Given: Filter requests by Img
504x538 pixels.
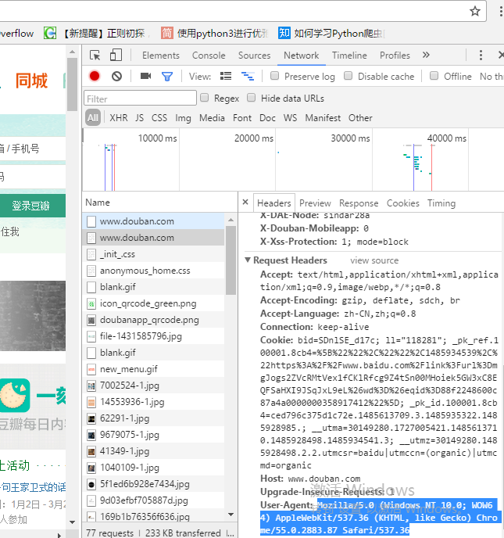Looking at the screenshot, I should point(183,118).
